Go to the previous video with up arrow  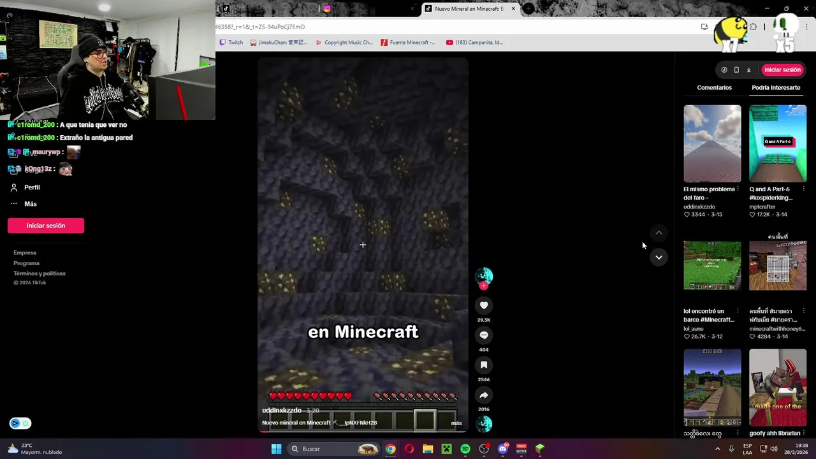[659, 233]
